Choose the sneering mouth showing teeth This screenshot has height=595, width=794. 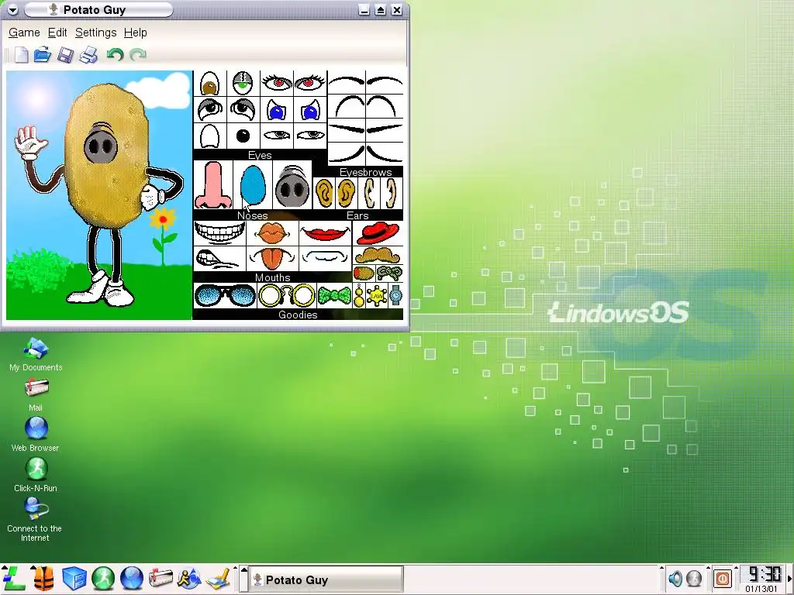217,259
